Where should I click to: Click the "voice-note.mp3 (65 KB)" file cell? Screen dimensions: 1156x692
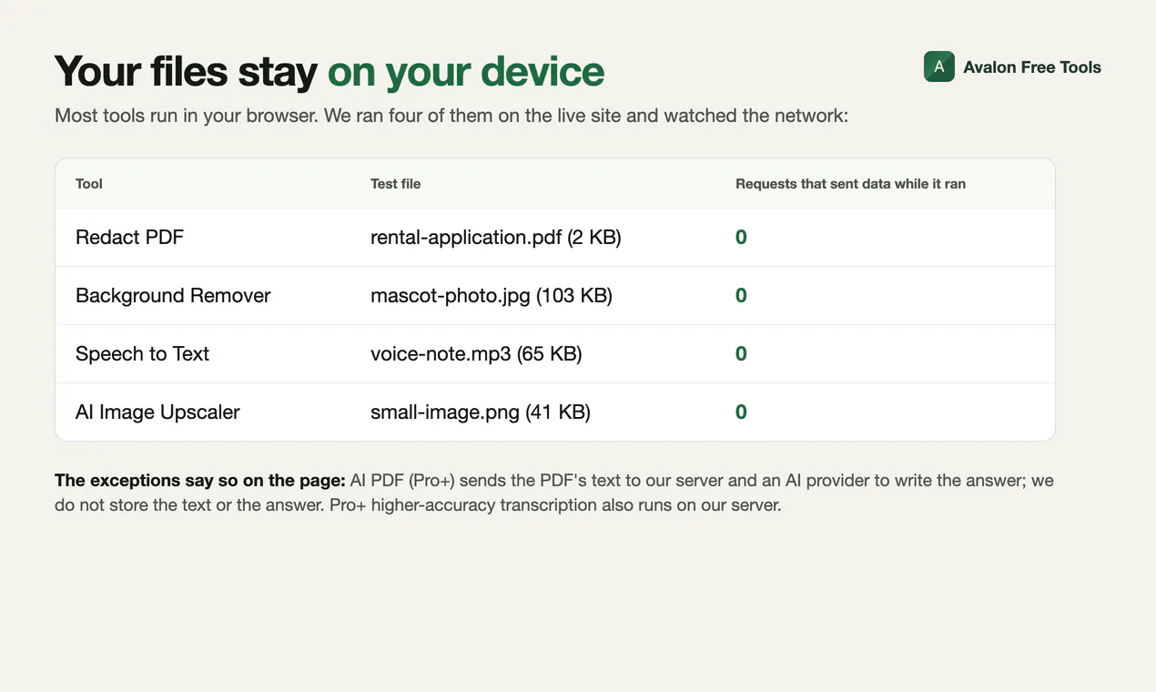[476, 354]
